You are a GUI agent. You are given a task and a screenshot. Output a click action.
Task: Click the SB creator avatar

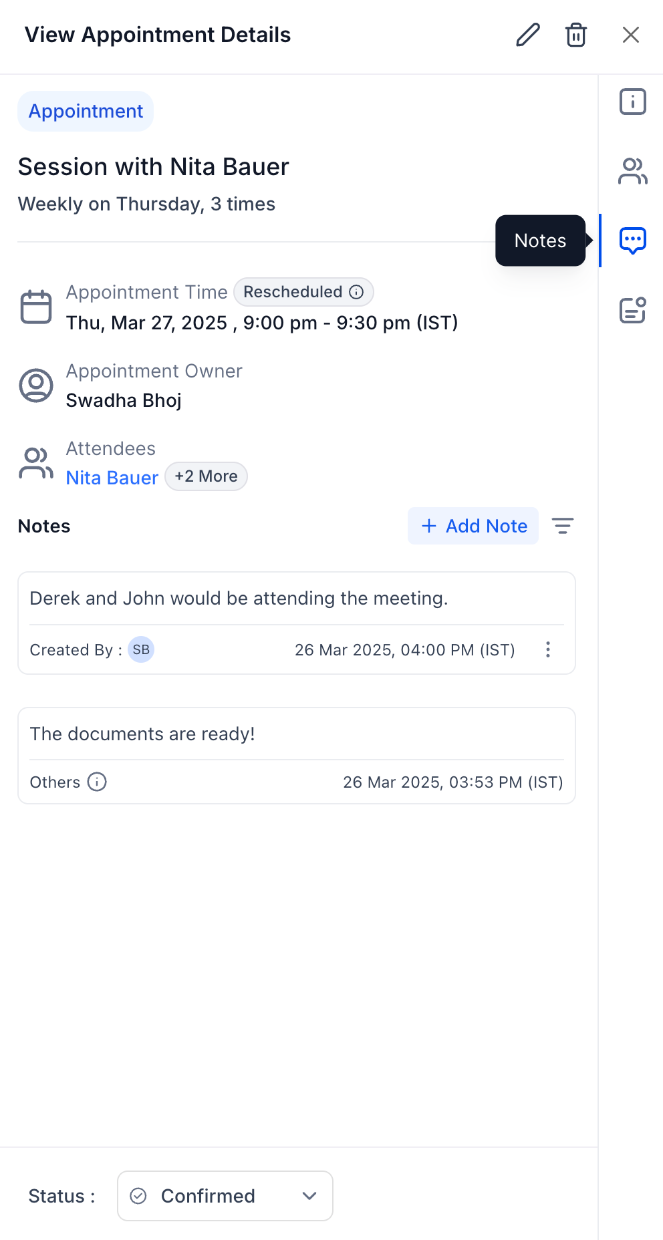pyautogui.click(x=141, y=649)
